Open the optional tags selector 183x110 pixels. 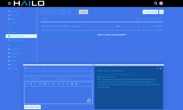pos(76,79)
